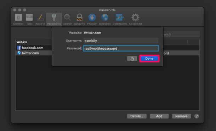The image size is (216, 131).
Task: Click the Facebook site icon
Action: coord(19,48)
